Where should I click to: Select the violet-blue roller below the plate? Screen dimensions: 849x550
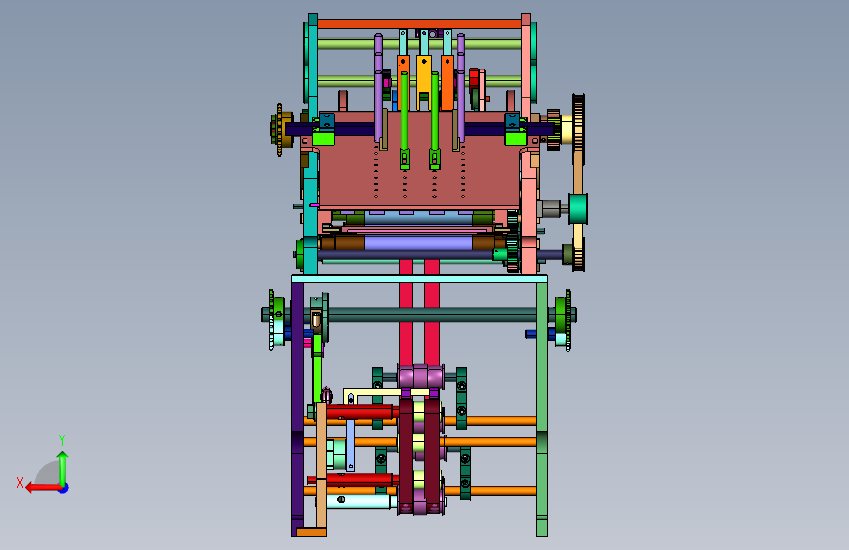coord(418,243)
